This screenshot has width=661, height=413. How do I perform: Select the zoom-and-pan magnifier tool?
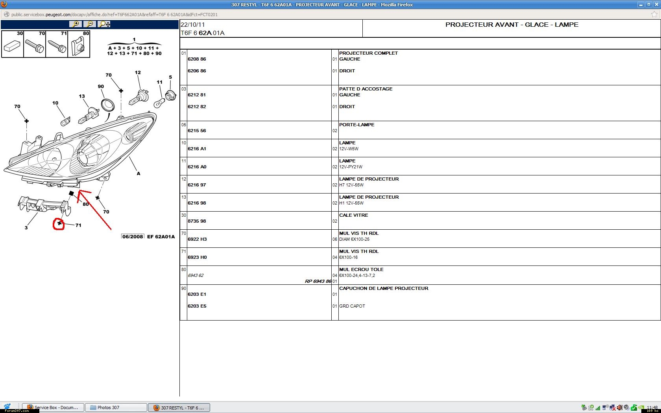click(x=104, y=24)
